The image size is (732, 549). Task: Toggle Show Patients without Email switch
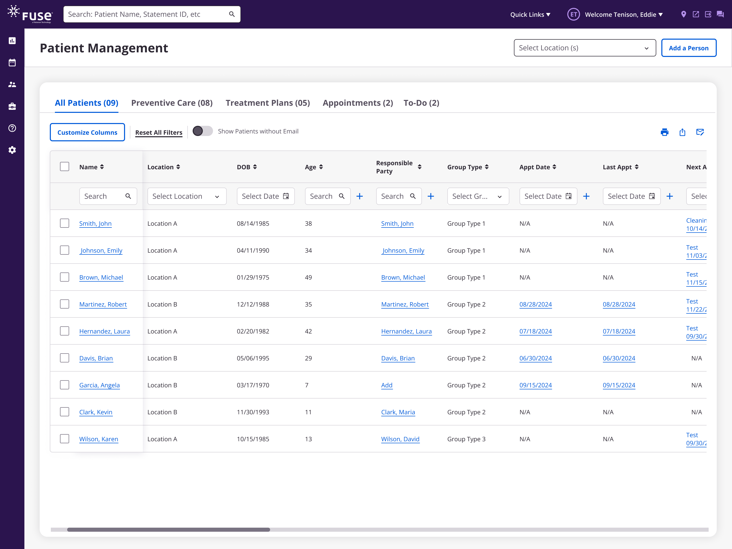click(x=203, y=131)
